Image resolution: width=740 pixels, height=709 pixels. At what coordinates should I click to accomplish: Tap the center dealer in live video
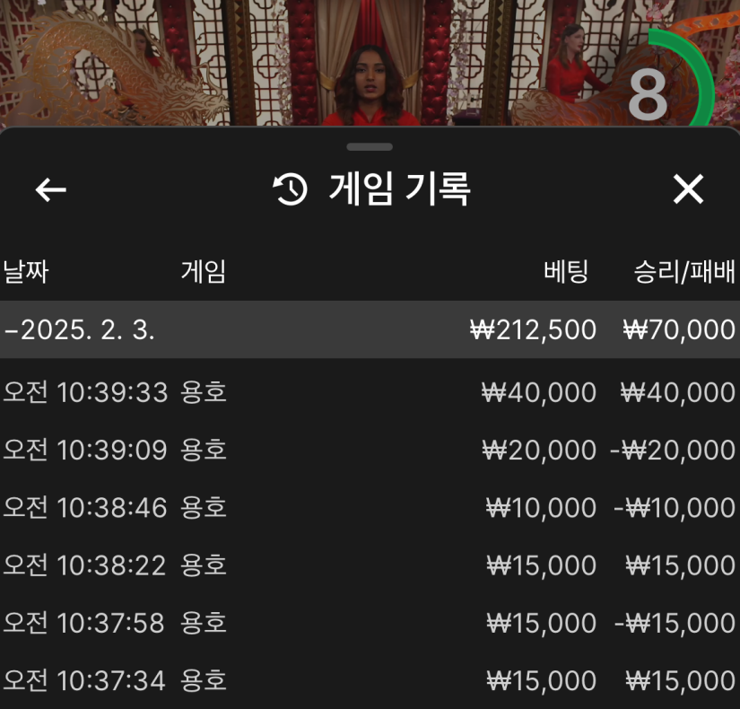point(369,85)
